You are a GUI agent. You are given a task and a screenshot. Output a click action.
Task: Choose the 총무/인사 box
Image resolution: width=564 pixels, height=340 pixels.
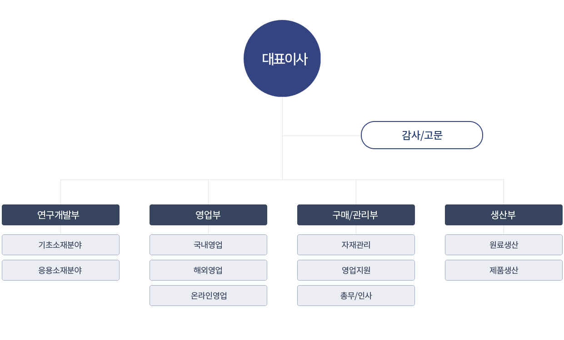pyautogui.click(x=356, y=296)
